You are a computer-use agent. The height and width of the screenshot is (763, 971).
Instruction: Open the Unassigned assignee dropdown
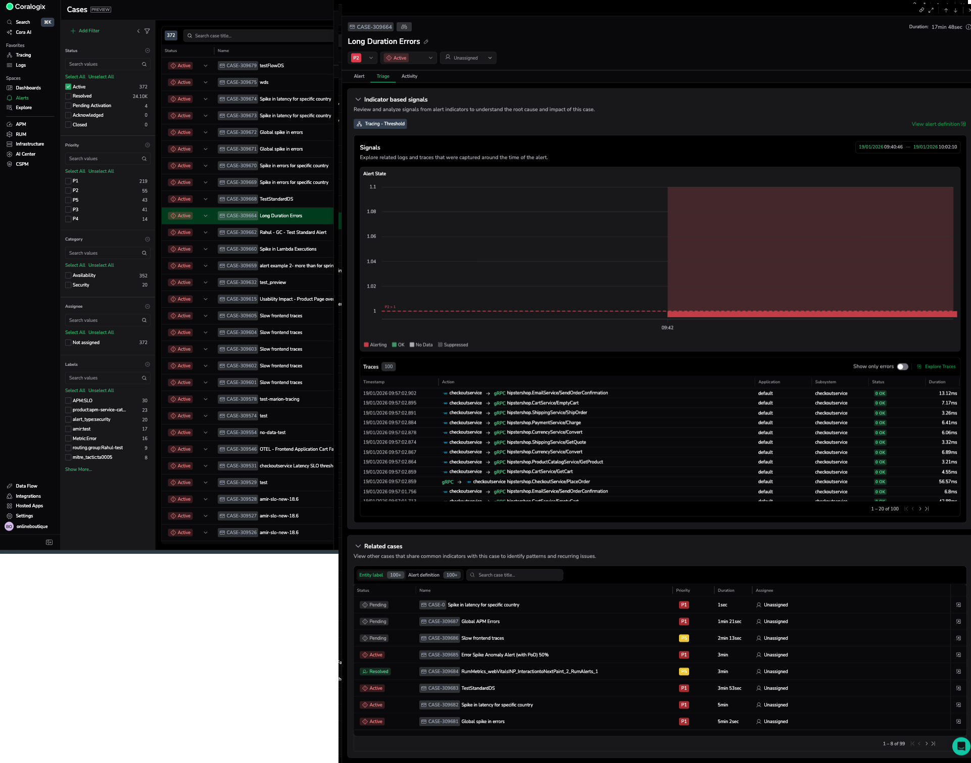[468, 58]
